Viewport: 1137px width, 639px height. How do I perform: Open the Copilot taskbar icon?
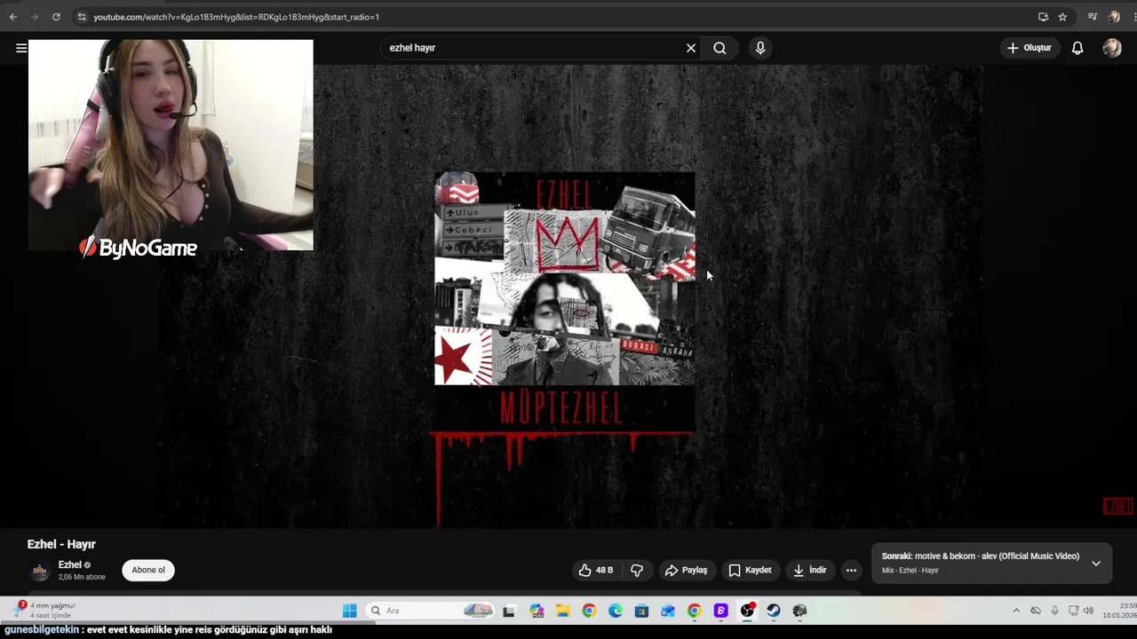(537, 611)
